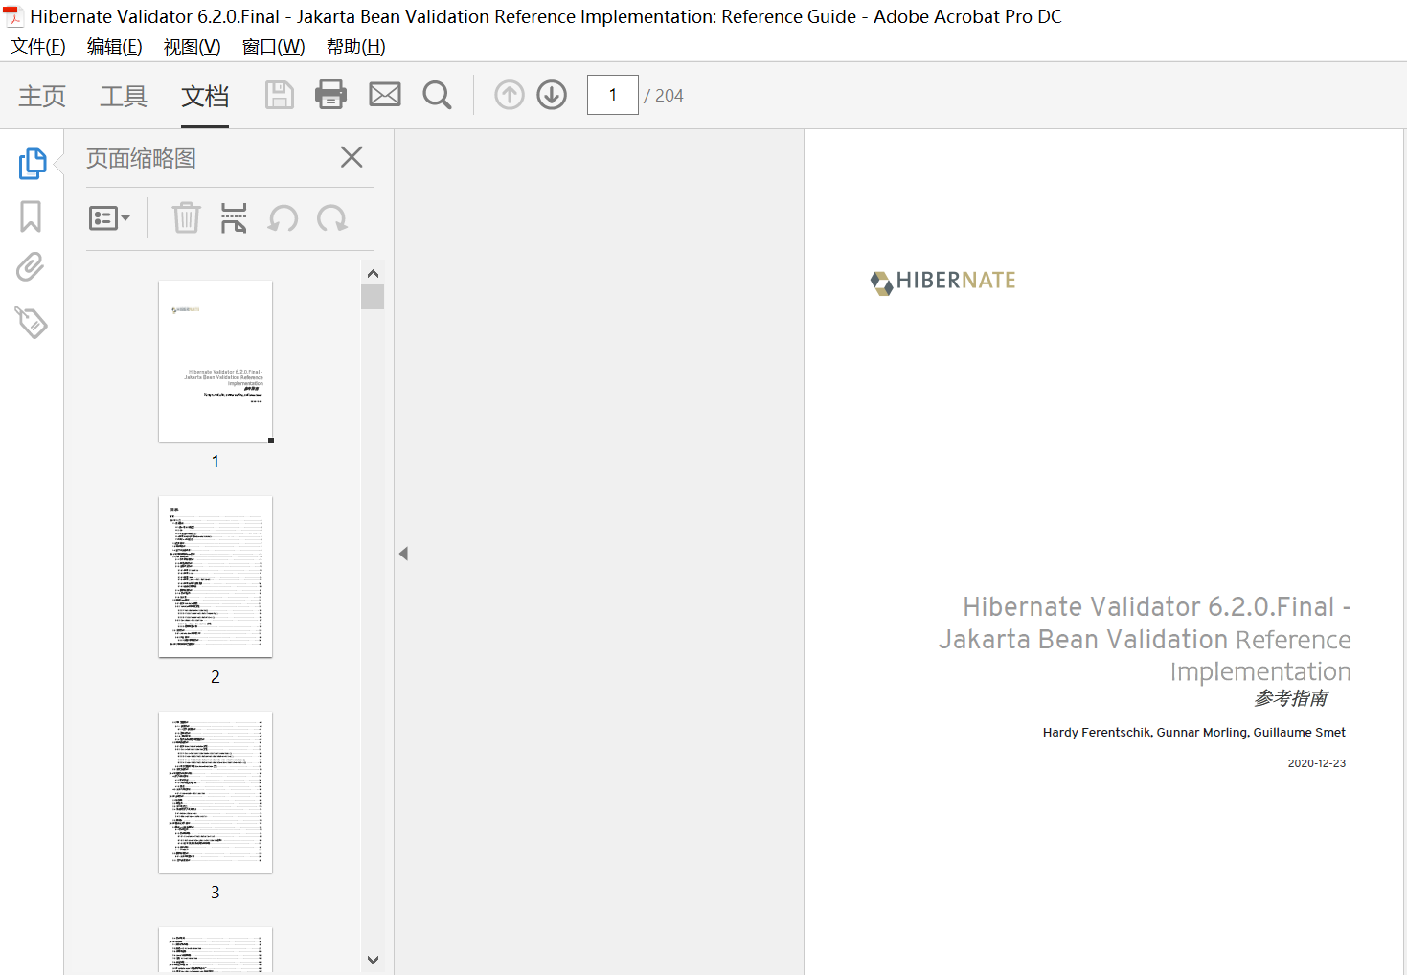Send the document by email
Viewport: 1407px width, 975px height.
click(384, 95)
